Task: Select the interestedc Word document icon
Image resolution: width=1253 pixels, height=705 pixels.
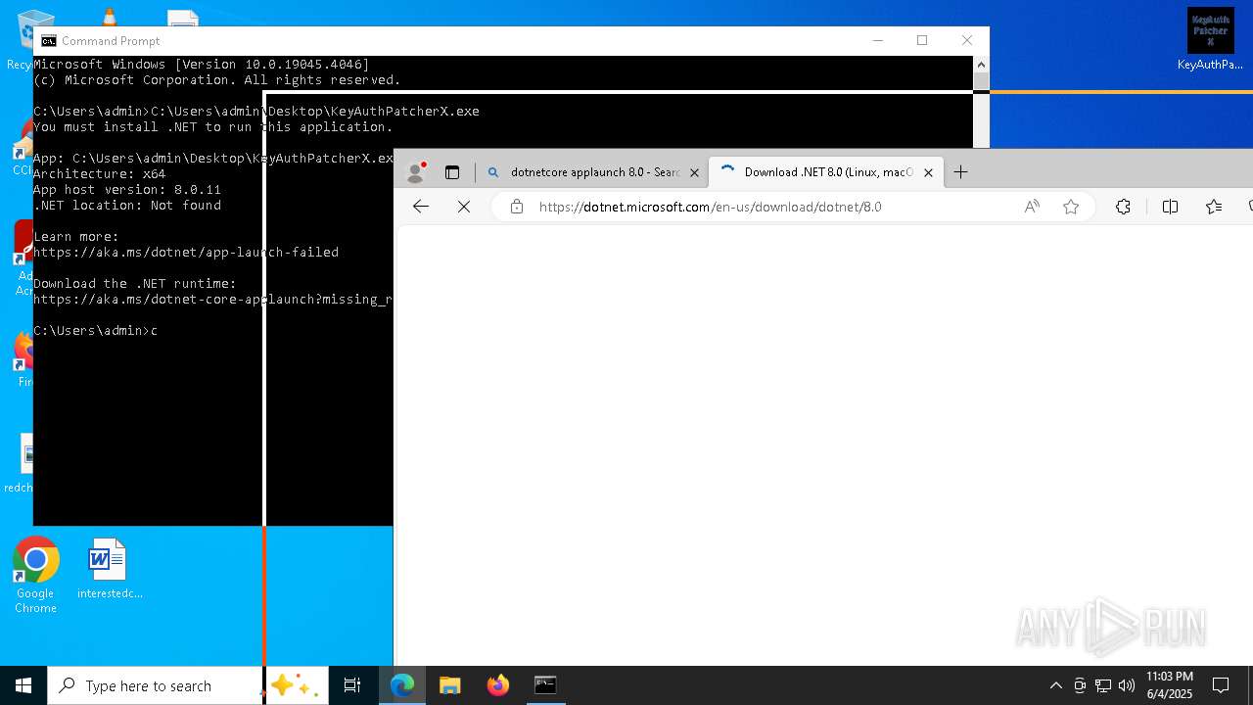Action: [110, 569]
